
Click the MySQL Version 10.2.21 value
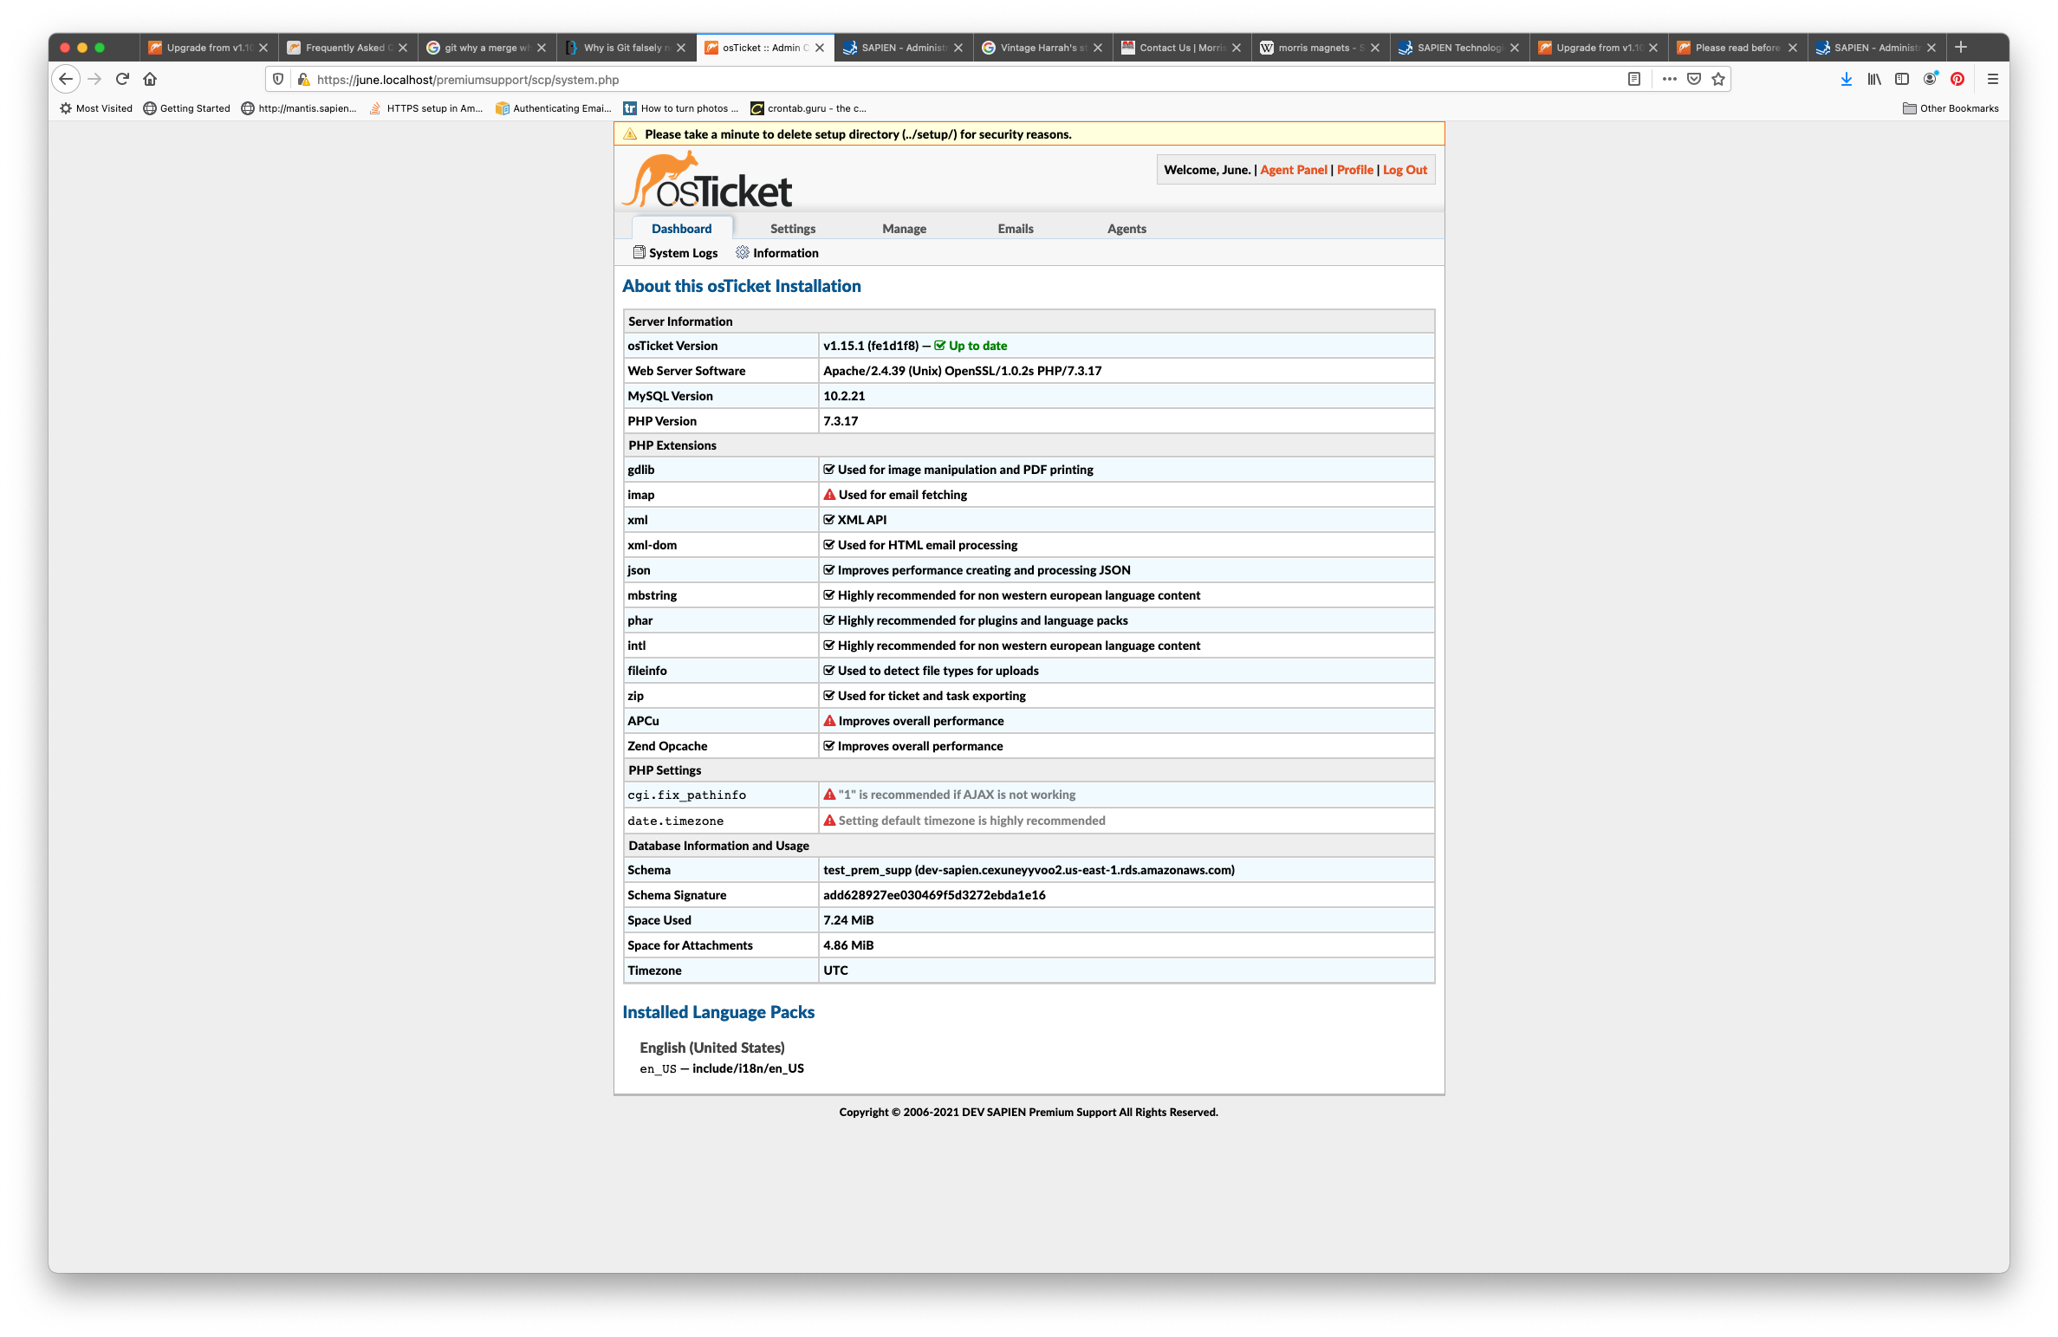coord(844,396)
